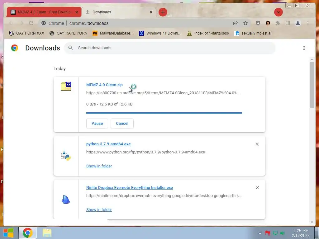
Task: Click the avatar face extension icon
Action: (x=268, y=23)
